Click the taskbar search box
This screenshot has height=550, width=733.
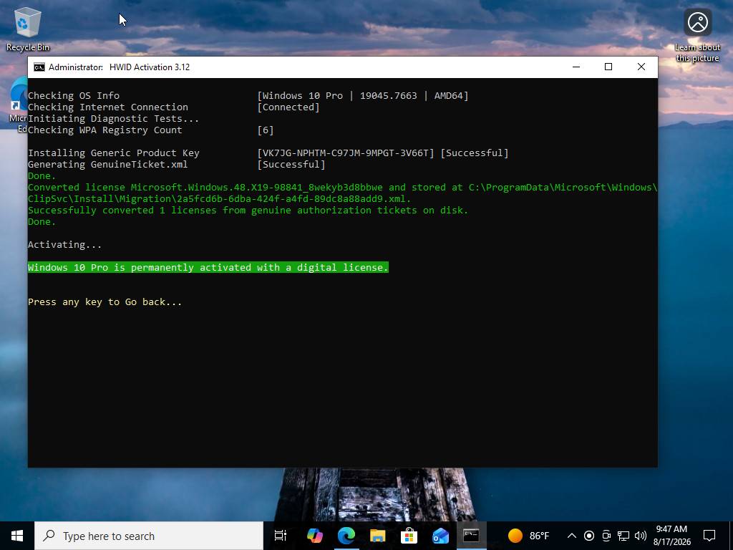click(149, 536)
